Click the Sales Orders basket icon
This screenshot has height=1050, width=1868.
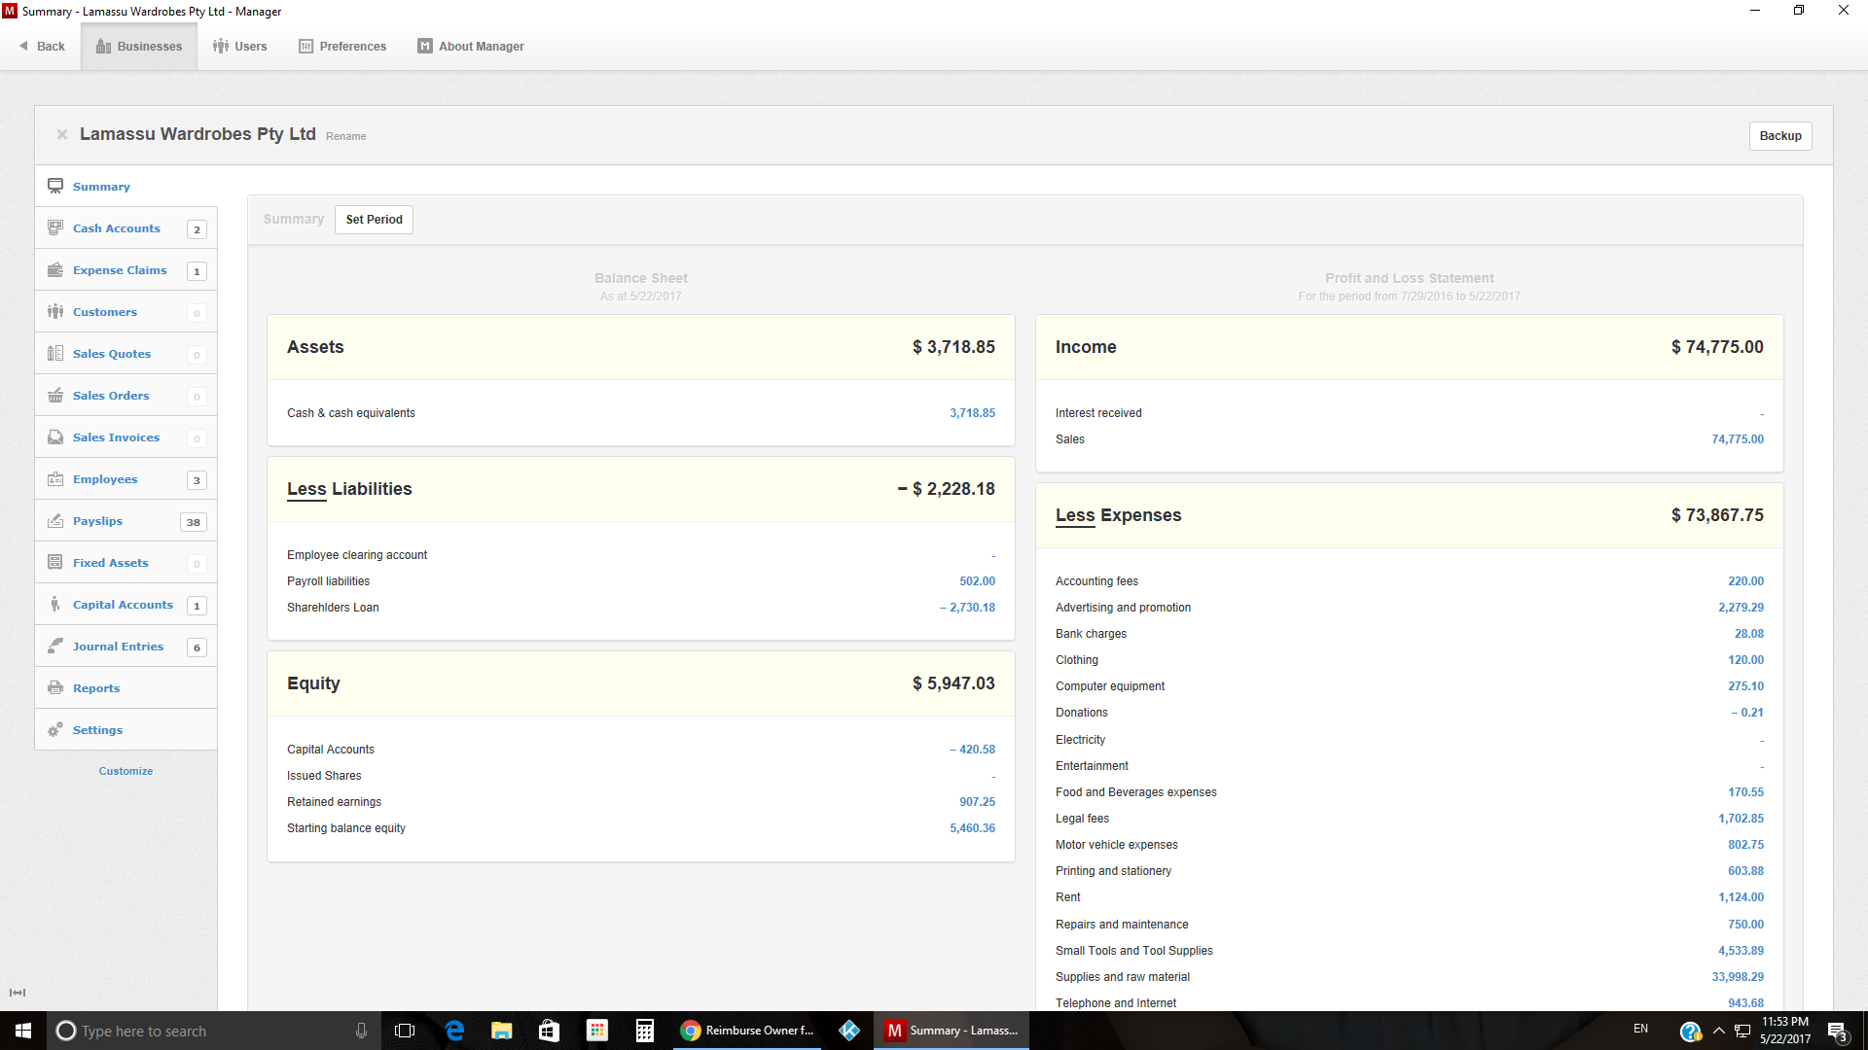point(55,395)
